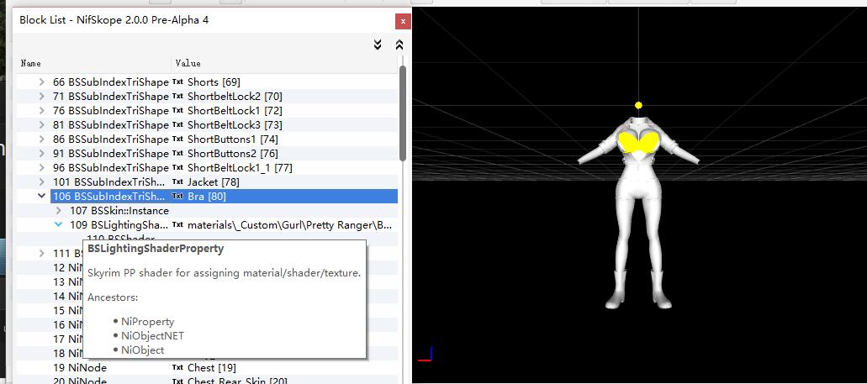This screenshot has height=384, width=867.
Task: Expand the 107 BSSkin::Instance node
Action: [58, 210]
